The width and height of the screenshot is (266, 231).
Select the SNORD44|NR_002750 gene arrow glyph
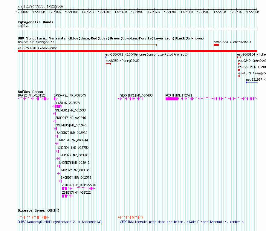click(x=57, y=151)
